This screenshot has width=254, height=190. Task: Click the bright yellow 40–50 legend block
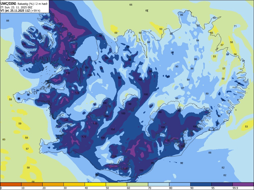point(95,184)
